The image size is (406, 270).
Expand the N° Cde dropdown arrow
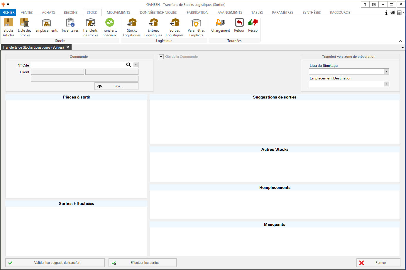click(136, 65)
